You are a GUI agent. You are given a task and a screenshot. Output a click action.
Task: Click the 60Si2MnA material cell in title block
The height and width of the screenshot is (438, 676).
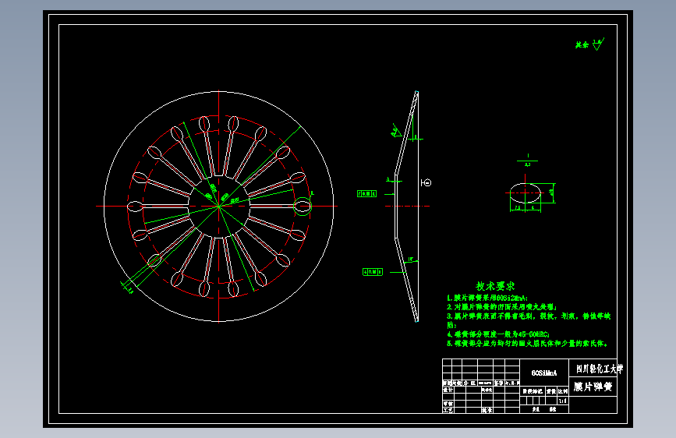pyautogui.click(x=544, y=373)
